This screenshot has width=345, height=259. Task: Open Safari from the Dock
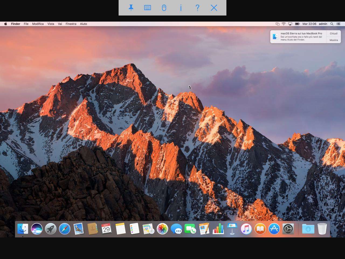coord(65,229)
